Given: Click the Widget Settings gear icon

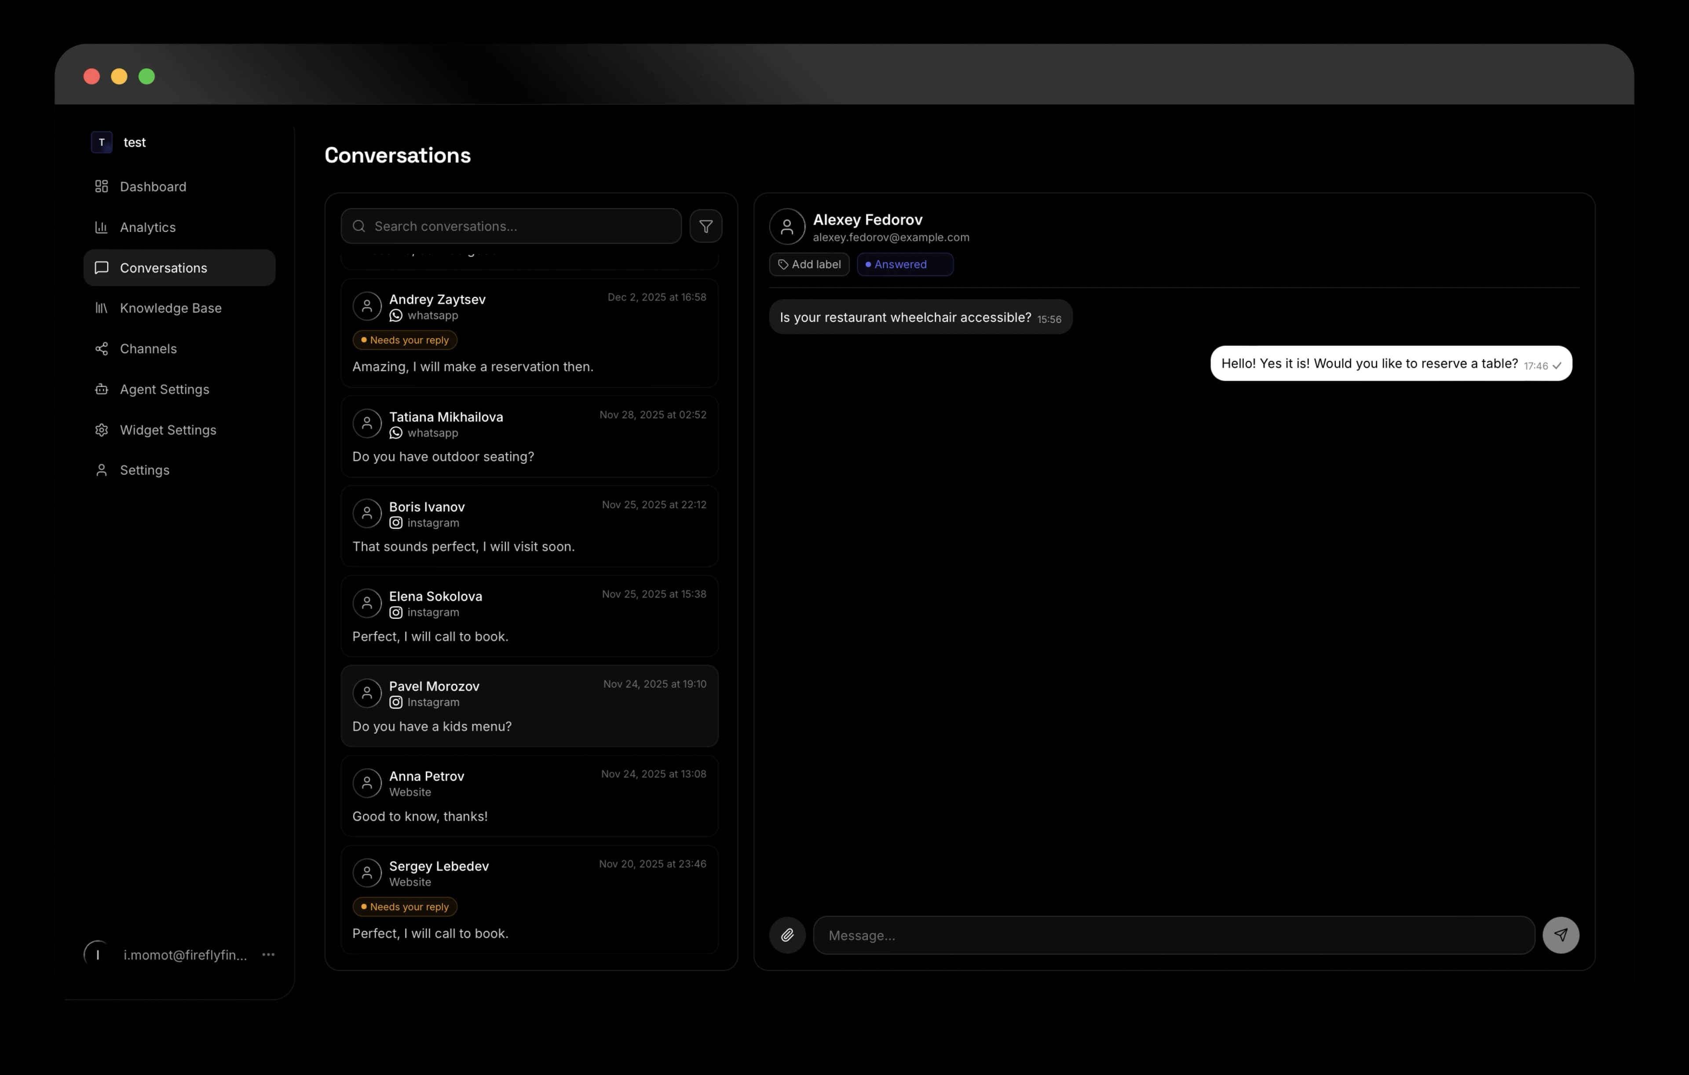Looking at the screenshot, I should pos(102,429).
